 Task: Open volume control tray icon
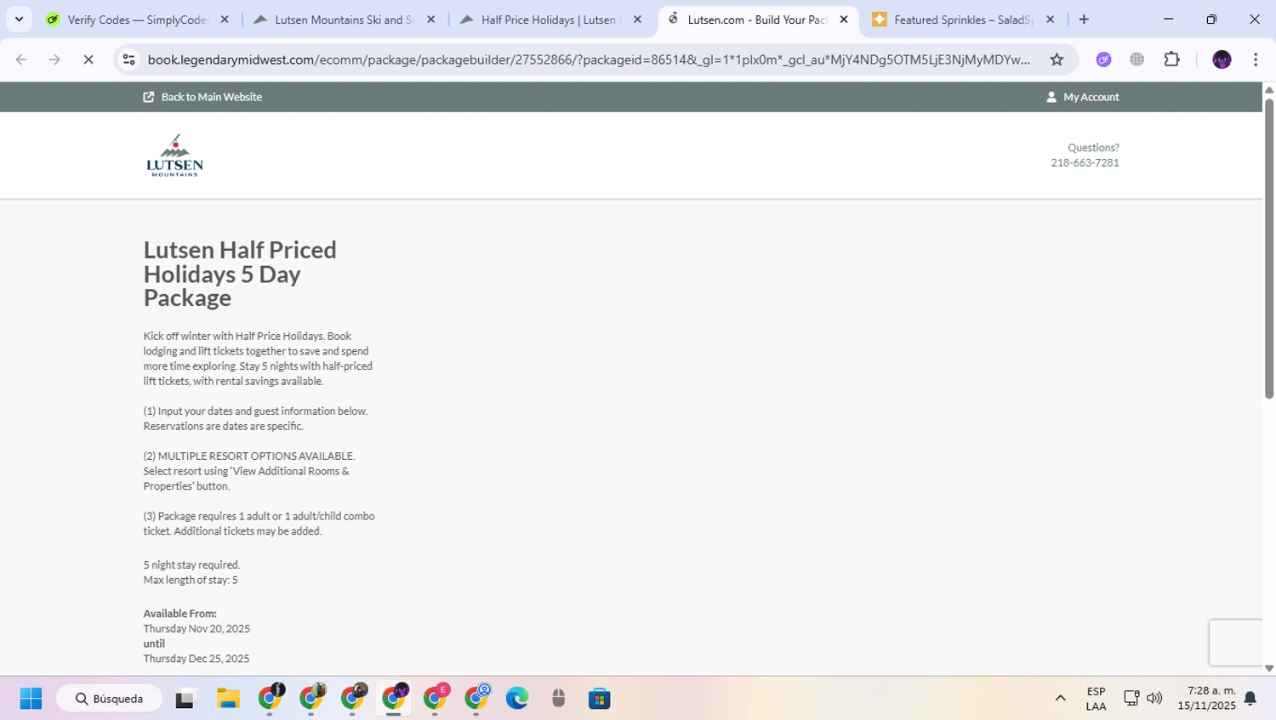pos(1154,699)
